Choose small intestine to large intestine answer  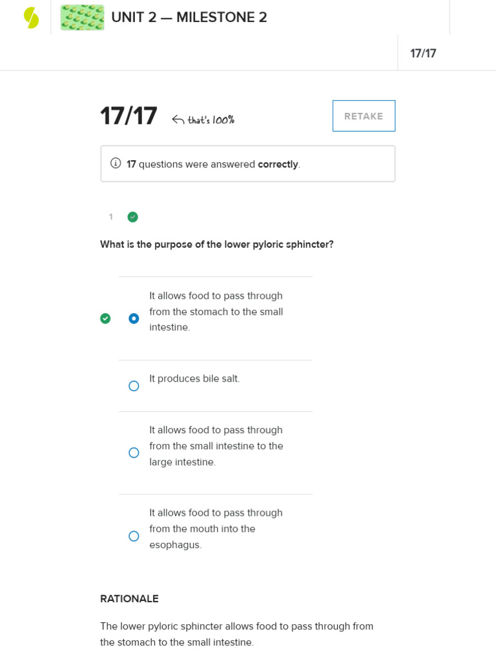[134, 453]
